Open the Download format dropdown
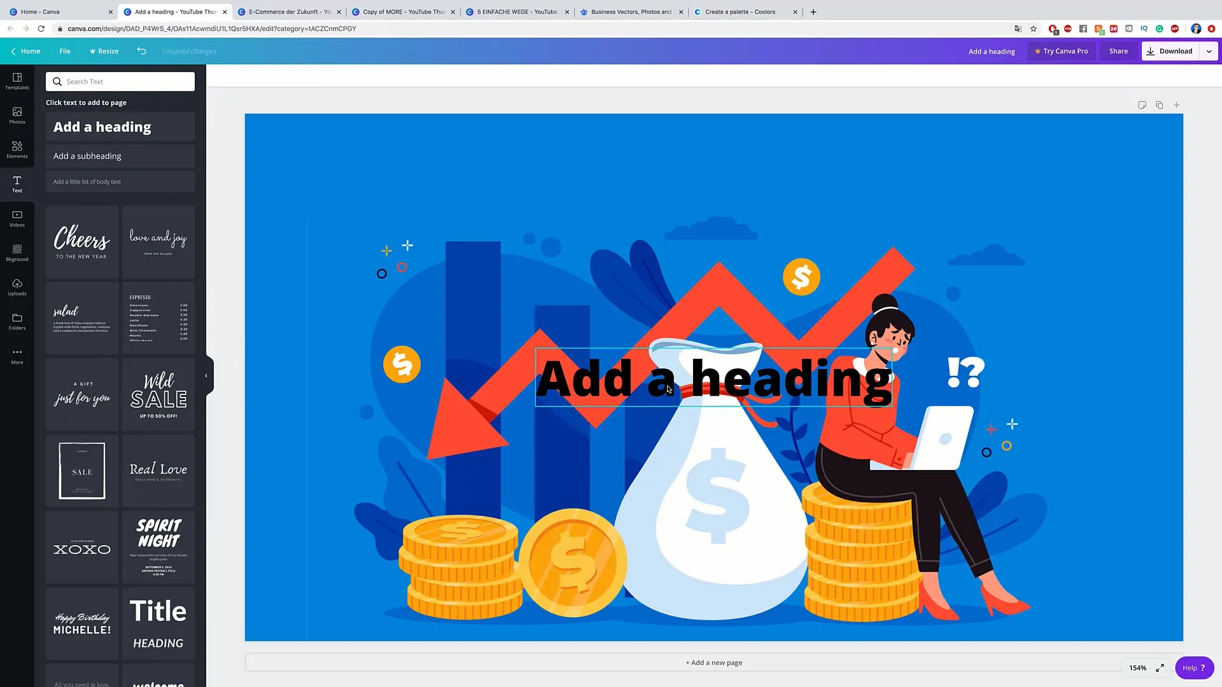Viewport: 1222px width, 687px height. (1209, 51)
